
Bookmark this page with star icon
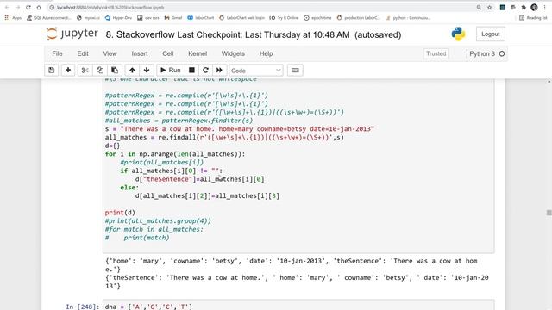pyautogui.click(x=489, y=8)
